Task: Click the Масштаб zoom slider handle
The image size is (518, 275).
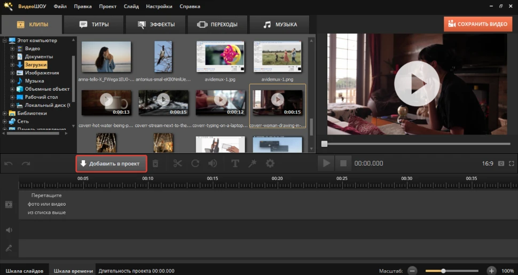Action: 443,271
